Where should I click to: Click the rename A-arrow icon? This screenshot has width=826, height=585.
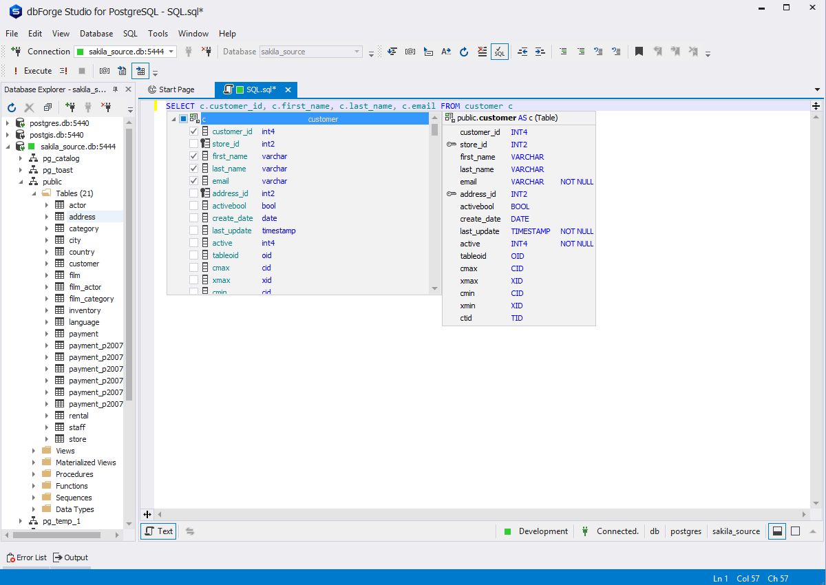[446, 52]
